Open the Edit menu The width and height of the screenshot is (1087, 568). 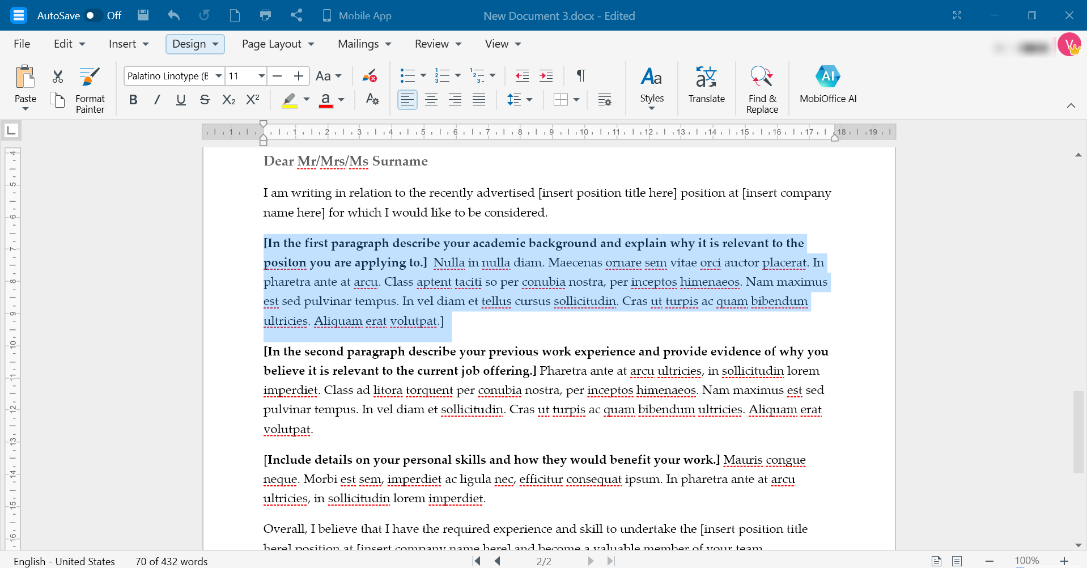coord(69,44)
